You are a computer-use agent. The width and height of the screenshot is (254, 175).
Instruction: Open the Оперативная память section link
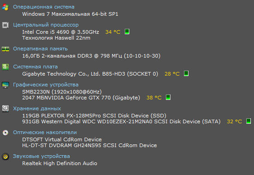40,49
